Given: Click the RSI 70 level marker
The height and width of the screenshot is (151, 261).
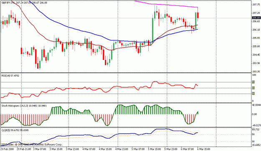Looking at the screenshot, I should coord(253,82).
